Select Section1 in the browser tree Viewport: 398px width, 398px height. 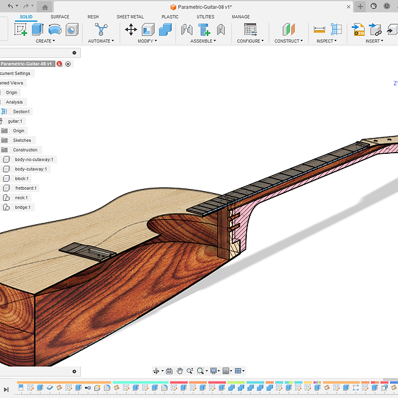[21, 111]
